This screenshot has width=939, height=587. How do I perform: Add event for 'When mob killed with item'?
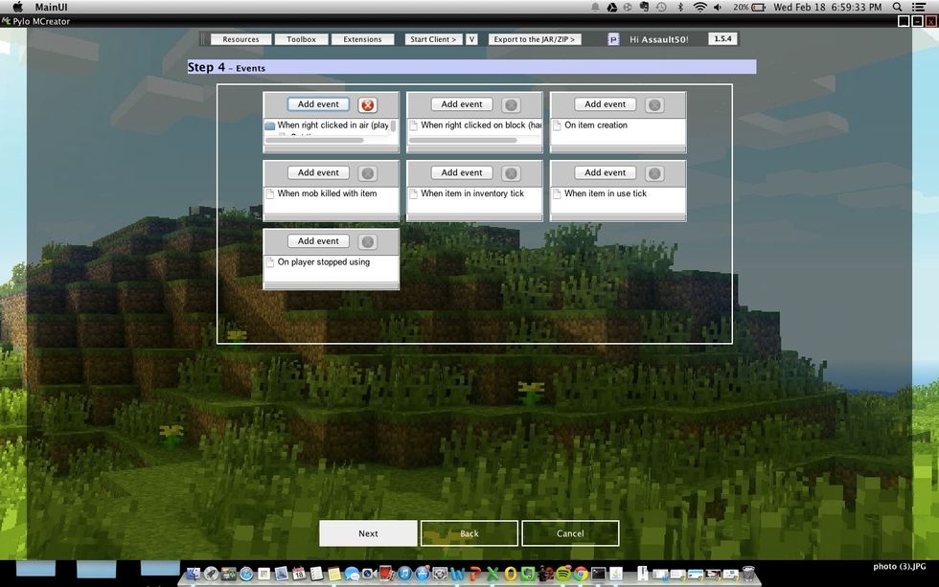point(318,172)
